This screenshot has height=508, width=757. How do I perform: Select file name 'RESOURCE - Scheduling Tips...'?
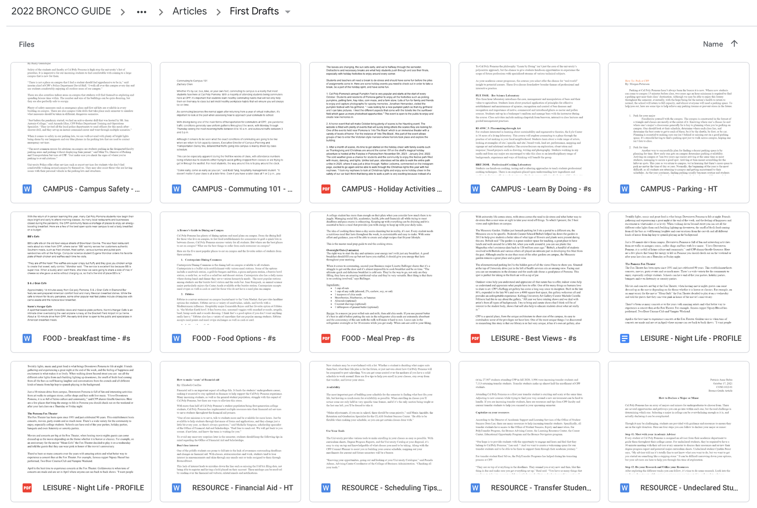coord(392,488)
